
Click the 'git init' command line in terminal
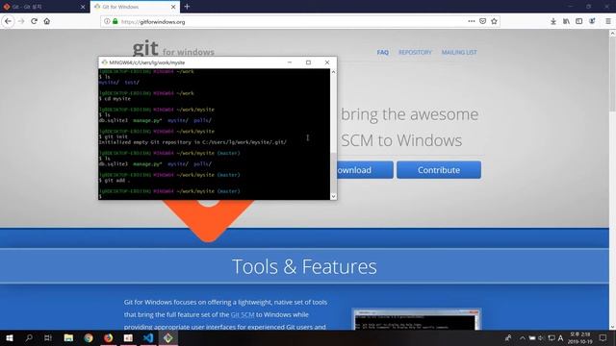point(114,136)
